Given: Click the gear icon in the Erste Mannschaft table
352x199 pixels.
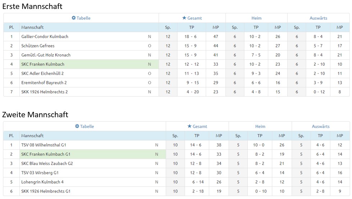Looking at the screenshot, I should click(74, 18).
